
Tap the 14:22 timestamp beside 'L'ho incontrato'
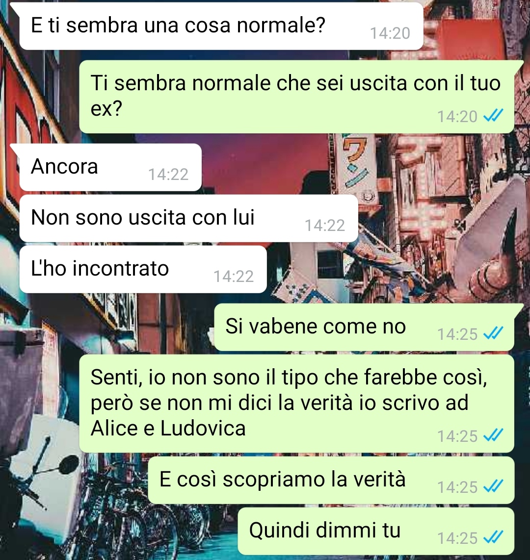pyautogui.click(x=234, y=277)
